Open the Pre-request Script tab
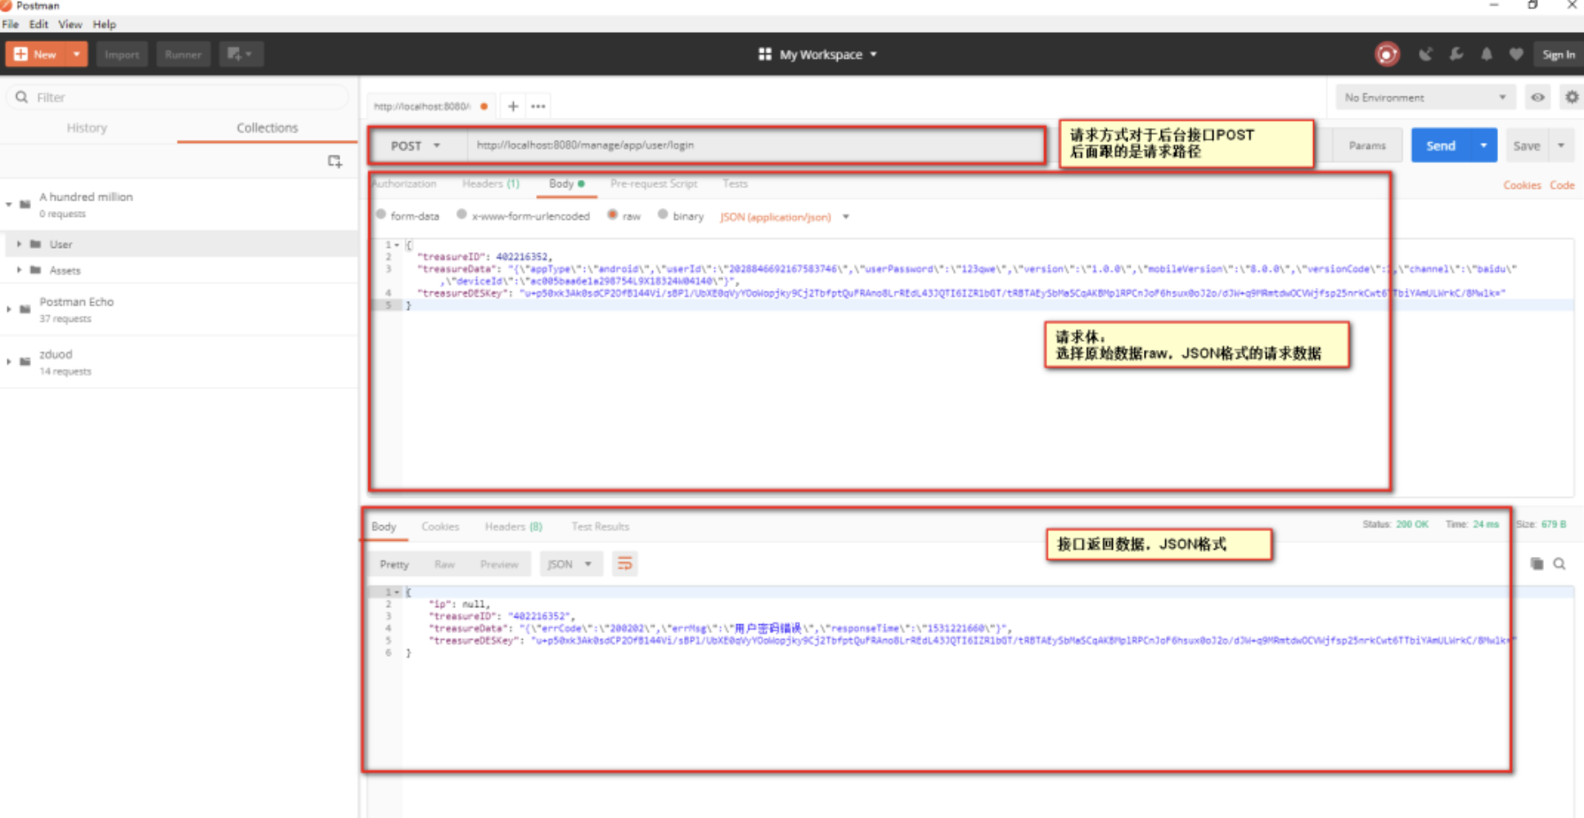Viewport: 1584px width, 818px height. (654, 184)
